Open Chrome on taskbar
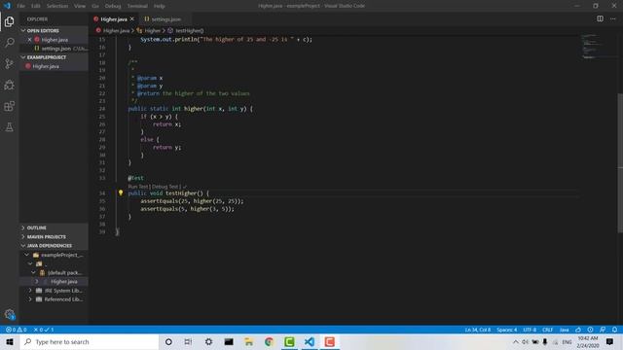The image size is (623, 350). pyautogui.click(x=269, y=341)
